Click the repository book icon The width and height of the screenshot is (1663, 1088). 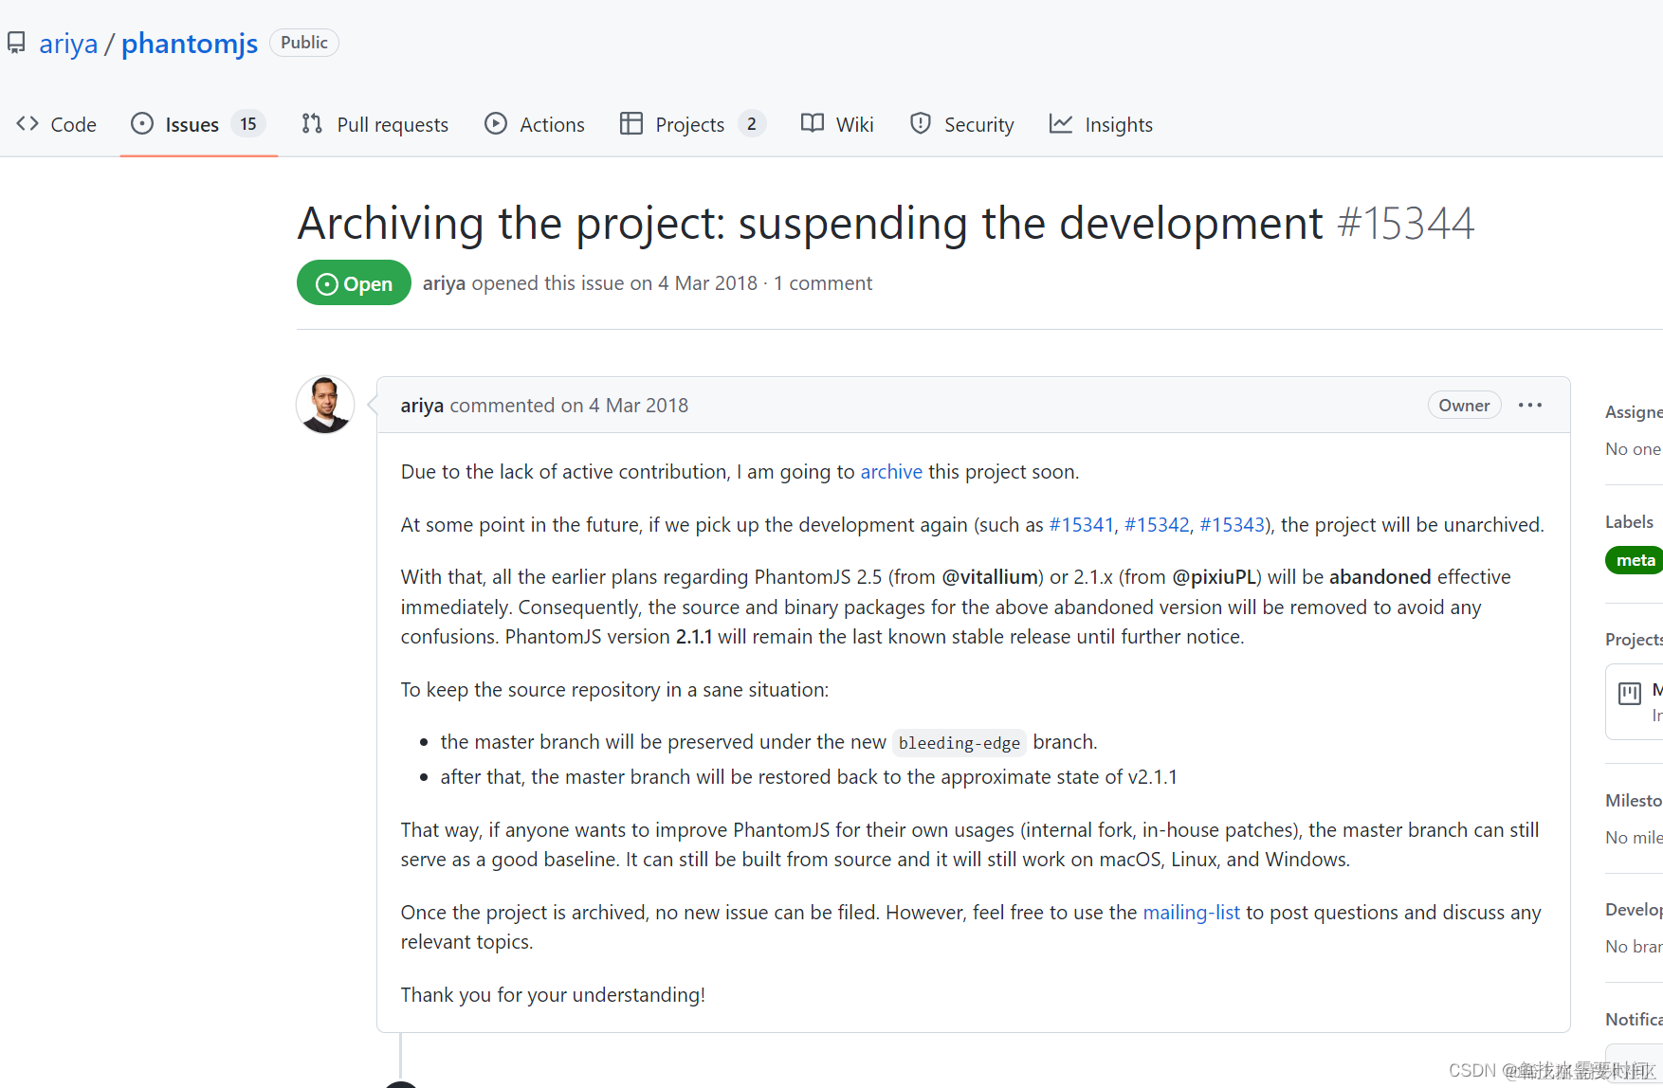[x=16, y=43]
